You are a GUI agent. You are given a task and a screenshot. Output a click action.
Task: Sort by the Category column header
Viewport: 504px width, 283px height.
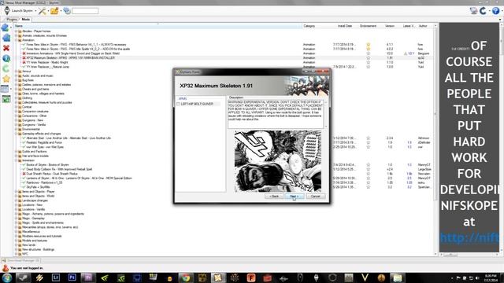coord(309,26)
